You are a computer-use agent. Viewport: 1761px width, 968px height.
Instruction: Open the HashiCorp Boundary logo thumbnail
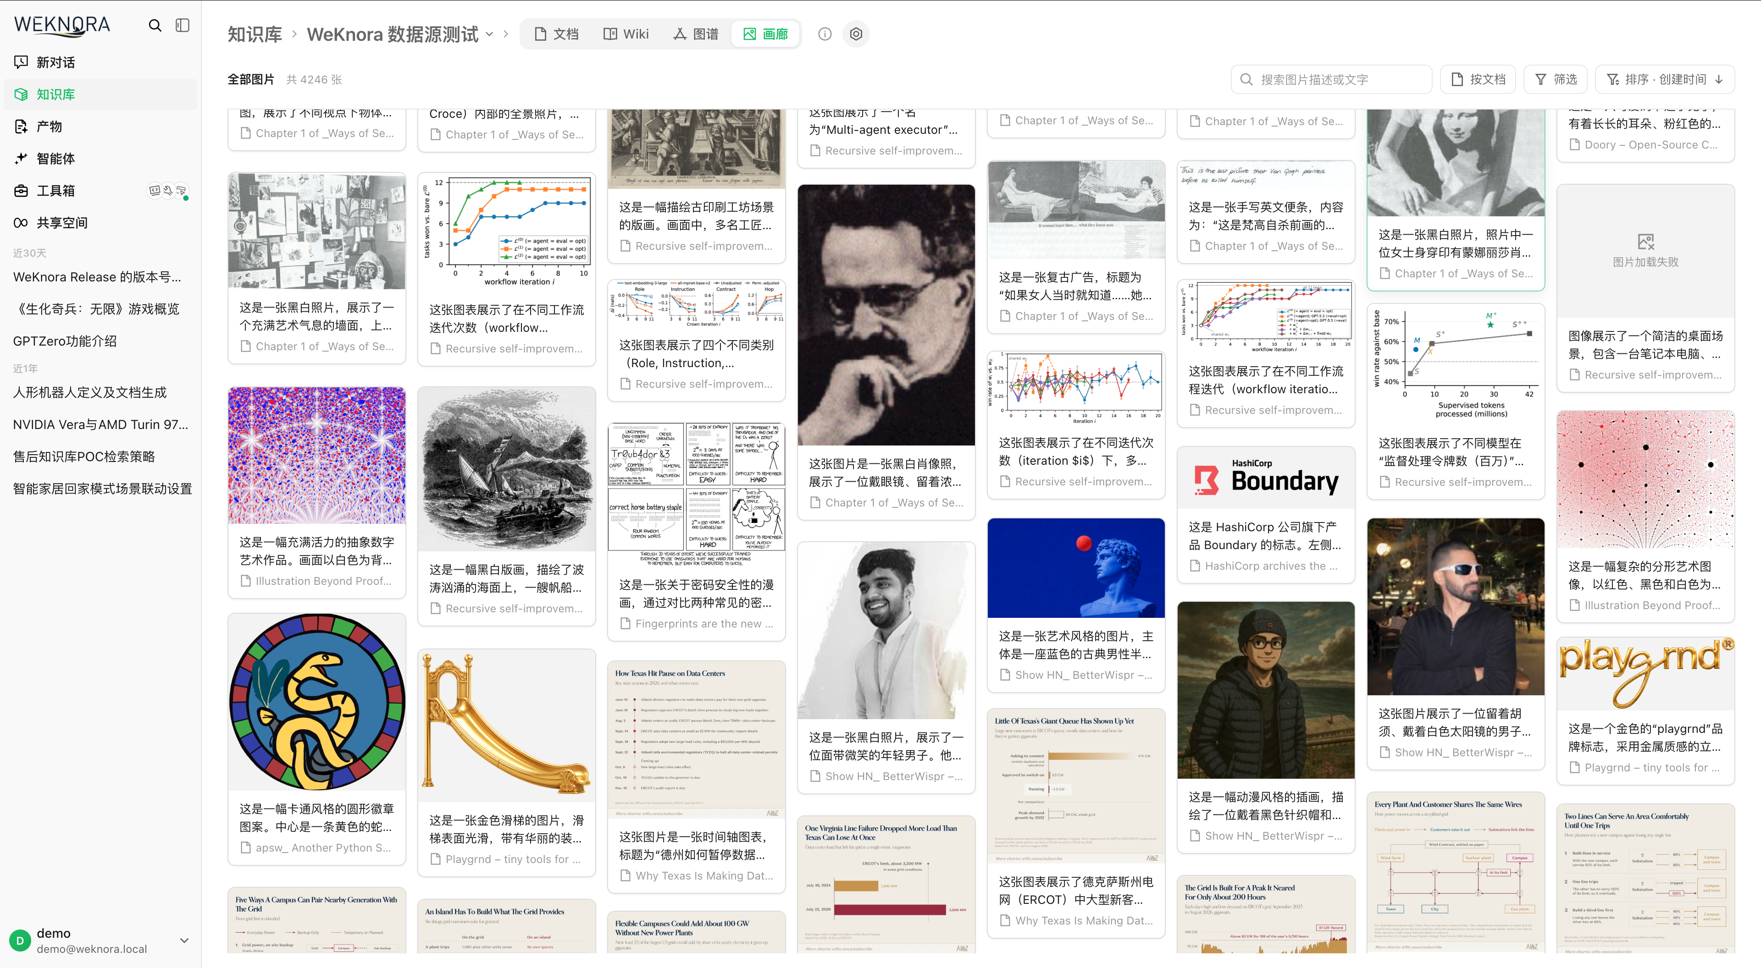point(1265,478)
